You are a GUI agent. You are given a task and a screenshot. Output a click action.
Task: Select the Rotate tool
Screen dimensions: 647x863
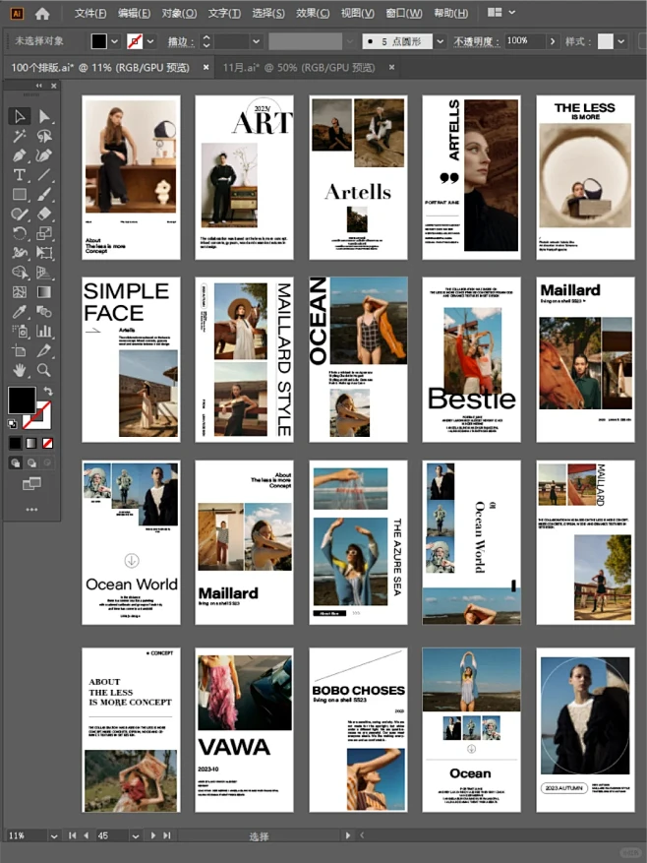[x=20, y=233]
